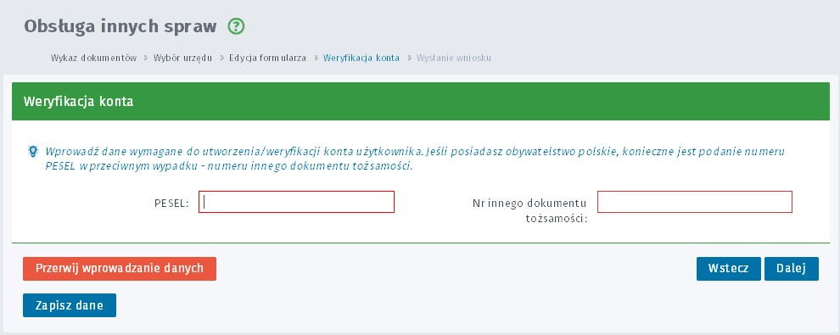Click the Nr innego dokumentu tożsamości label
This screenshot has width=840, height=335.
tap(529, 211)
